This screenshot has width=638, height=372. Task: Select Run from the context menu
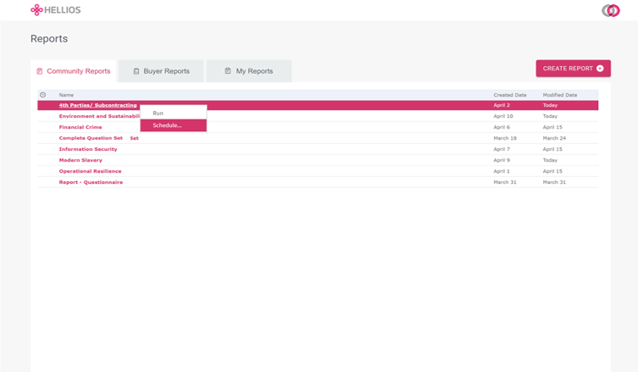[158, 113]
